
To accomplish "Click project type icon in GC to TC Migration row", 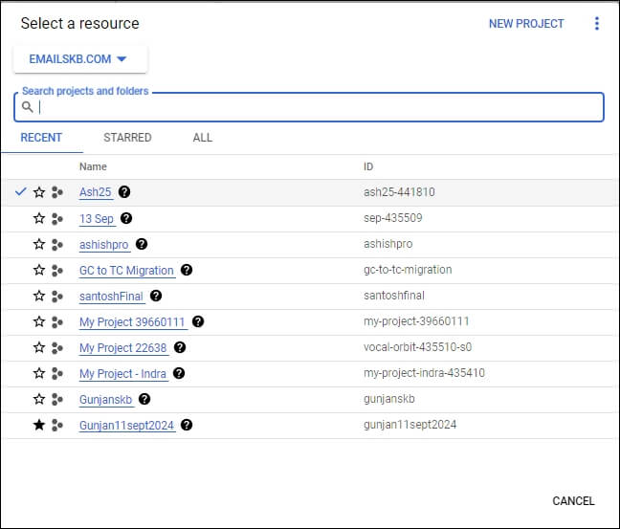I will pos(57,271).
